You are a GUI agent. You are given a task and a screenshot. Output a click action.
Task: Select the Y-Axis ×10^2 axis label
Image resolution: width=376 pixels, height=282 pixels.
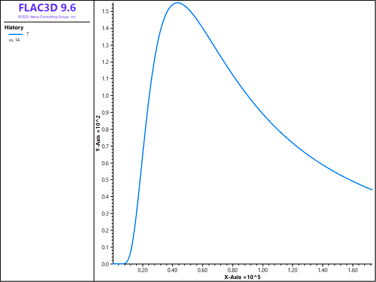98,134
